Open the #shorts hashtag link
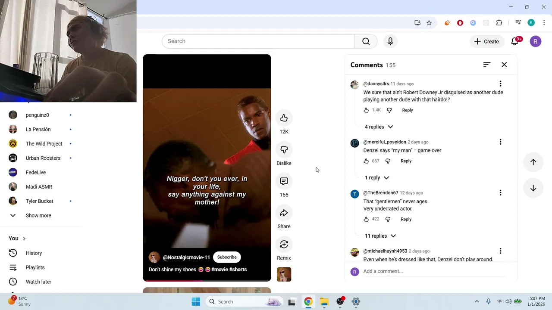Screen dimensions: 552x310 pos(238,270)
